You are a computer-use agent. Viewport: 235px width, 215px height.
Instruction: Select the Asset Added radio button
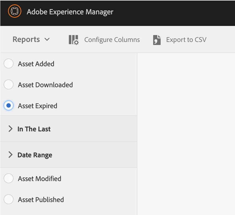pos(9,63)
